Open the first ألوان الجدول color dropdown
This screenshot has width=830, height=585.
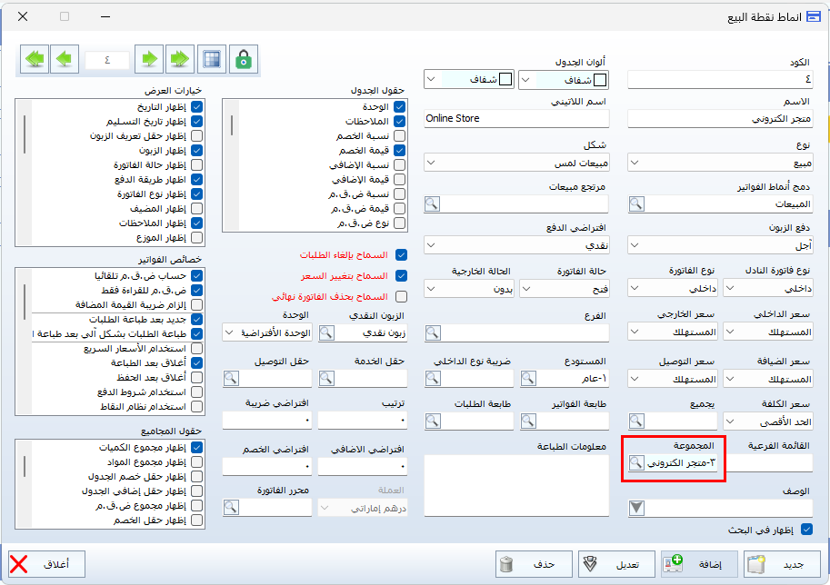point(563,80)
